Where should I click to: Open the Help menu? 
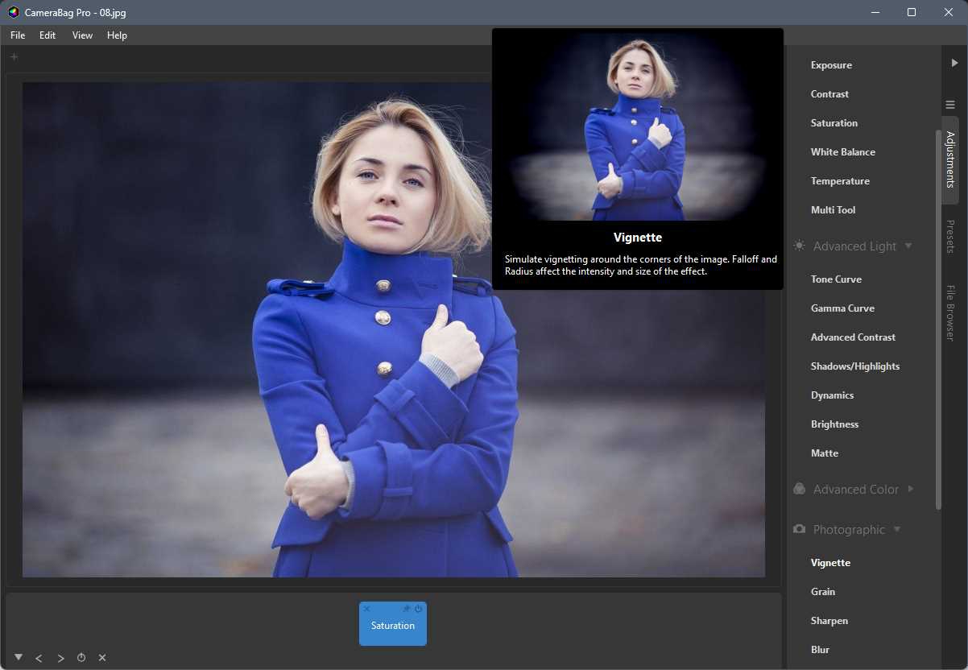click(x=117, y=35)
